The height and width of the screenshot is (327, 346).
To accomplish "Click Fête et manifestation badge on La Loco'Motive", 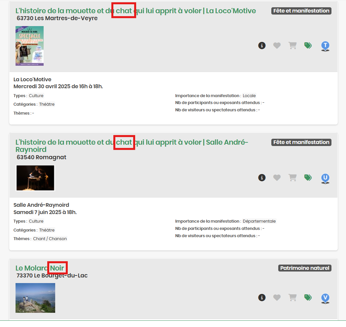I will [301, 11].
